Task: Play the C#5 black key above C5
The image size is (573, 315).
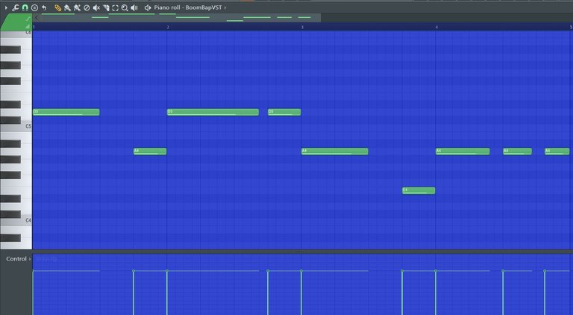Action: point(10,120)
